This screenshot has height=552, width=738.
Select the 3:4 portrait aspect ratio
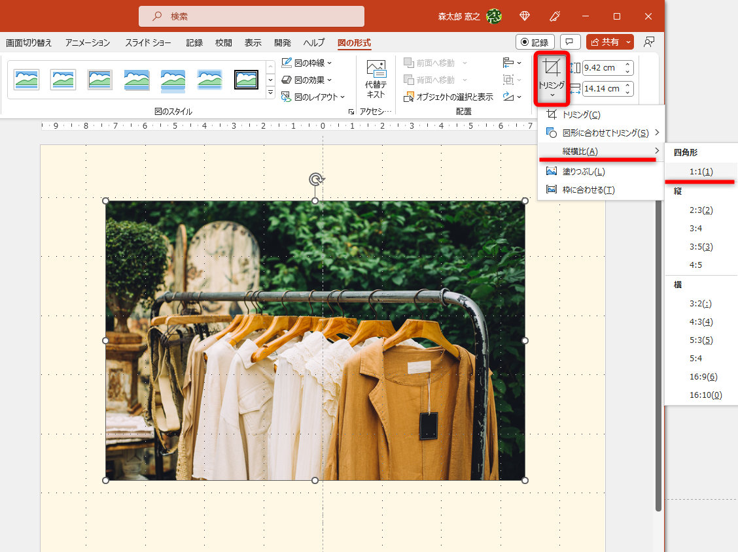coord(701,229)
